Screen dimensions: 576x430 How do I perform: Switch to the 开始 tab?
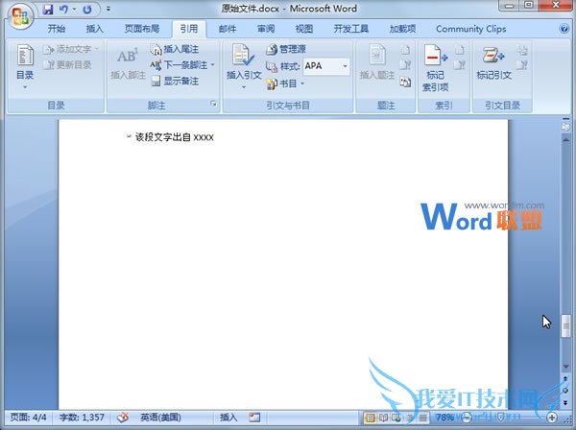click(x=57, y=29)
